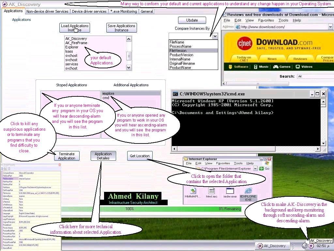Open the Reviews tab on Download.com
Viewport: 334px width, 251px height.
click(300, 59)
